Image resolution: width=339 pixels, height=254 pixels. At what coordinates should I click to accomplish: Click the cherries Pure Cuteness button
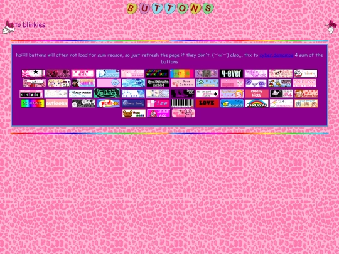[183, 83]
